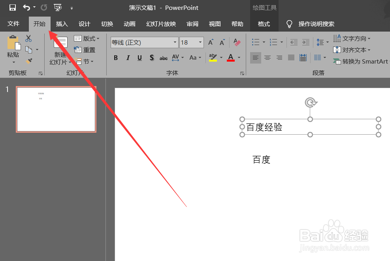This screenshot has width=390, height=261.
Task: Open 对齐文本 align text menu
Action: pyautogui.click(x=352, y=50)
